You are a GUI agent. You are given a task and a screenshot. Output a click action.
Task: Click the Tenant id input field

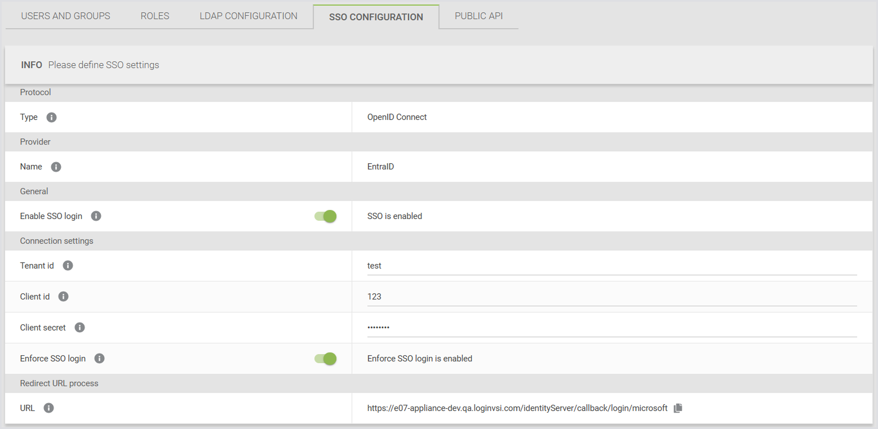611,266
